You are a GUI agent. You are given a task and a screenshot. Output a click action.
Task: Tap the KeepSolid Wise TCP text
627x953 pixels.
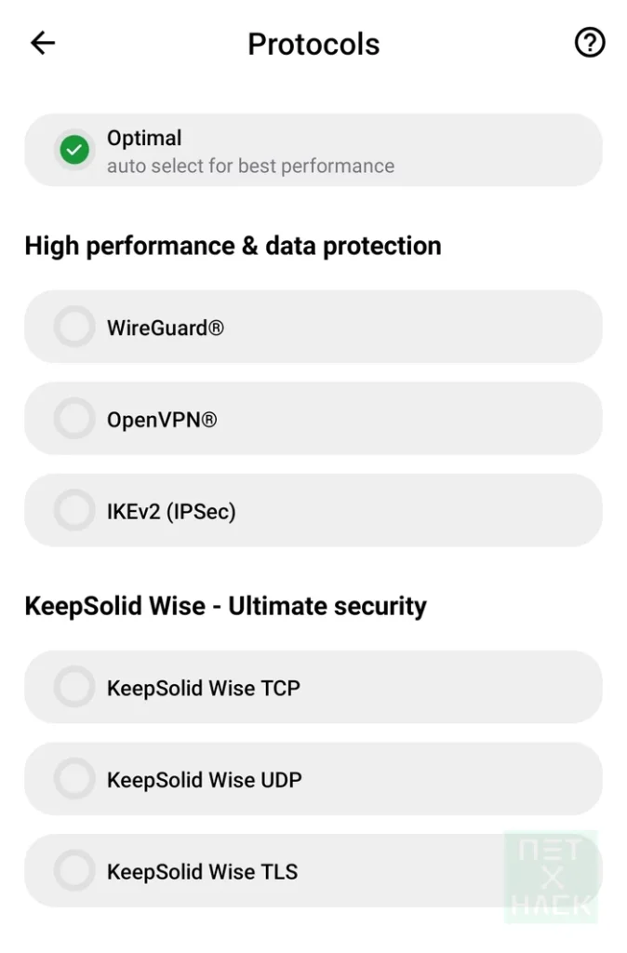pyautogui.click(x=203, y=688)
